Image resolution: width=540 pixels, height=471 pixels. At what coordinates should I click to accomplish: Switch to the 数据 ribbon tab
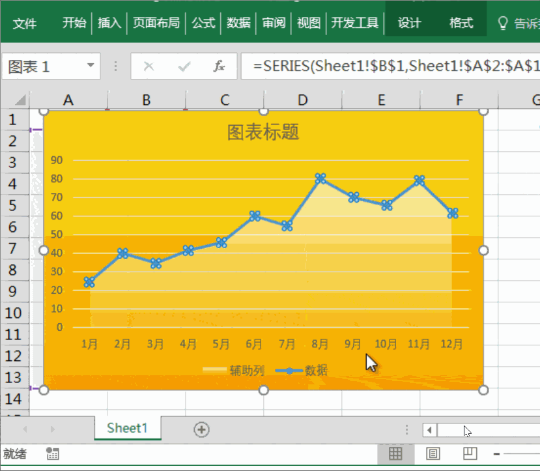coord(238,23)
